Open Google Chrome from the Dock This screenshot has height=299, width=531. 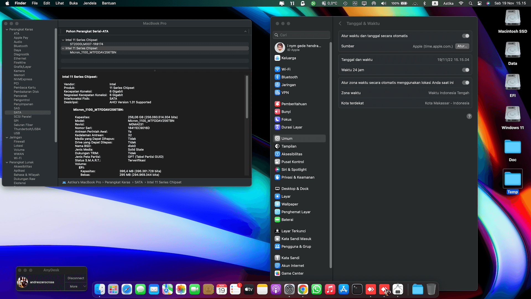[303, 290]
